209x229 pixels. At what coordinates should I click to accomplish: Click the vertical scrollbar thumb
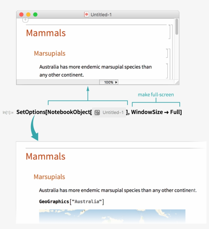(177, 27)
